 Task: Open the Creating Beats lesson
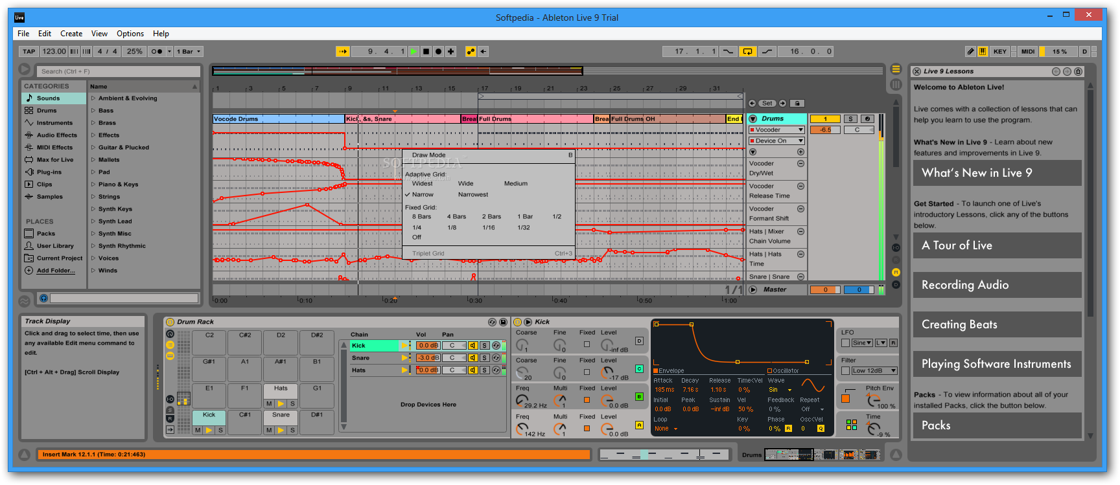coord(997,324)
